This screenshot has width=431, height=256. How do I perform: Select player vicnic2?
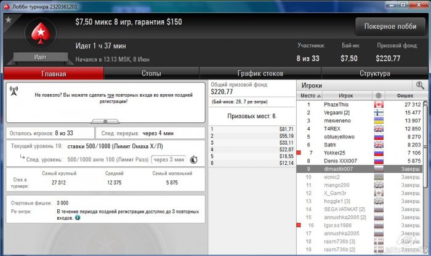[359, 177]
